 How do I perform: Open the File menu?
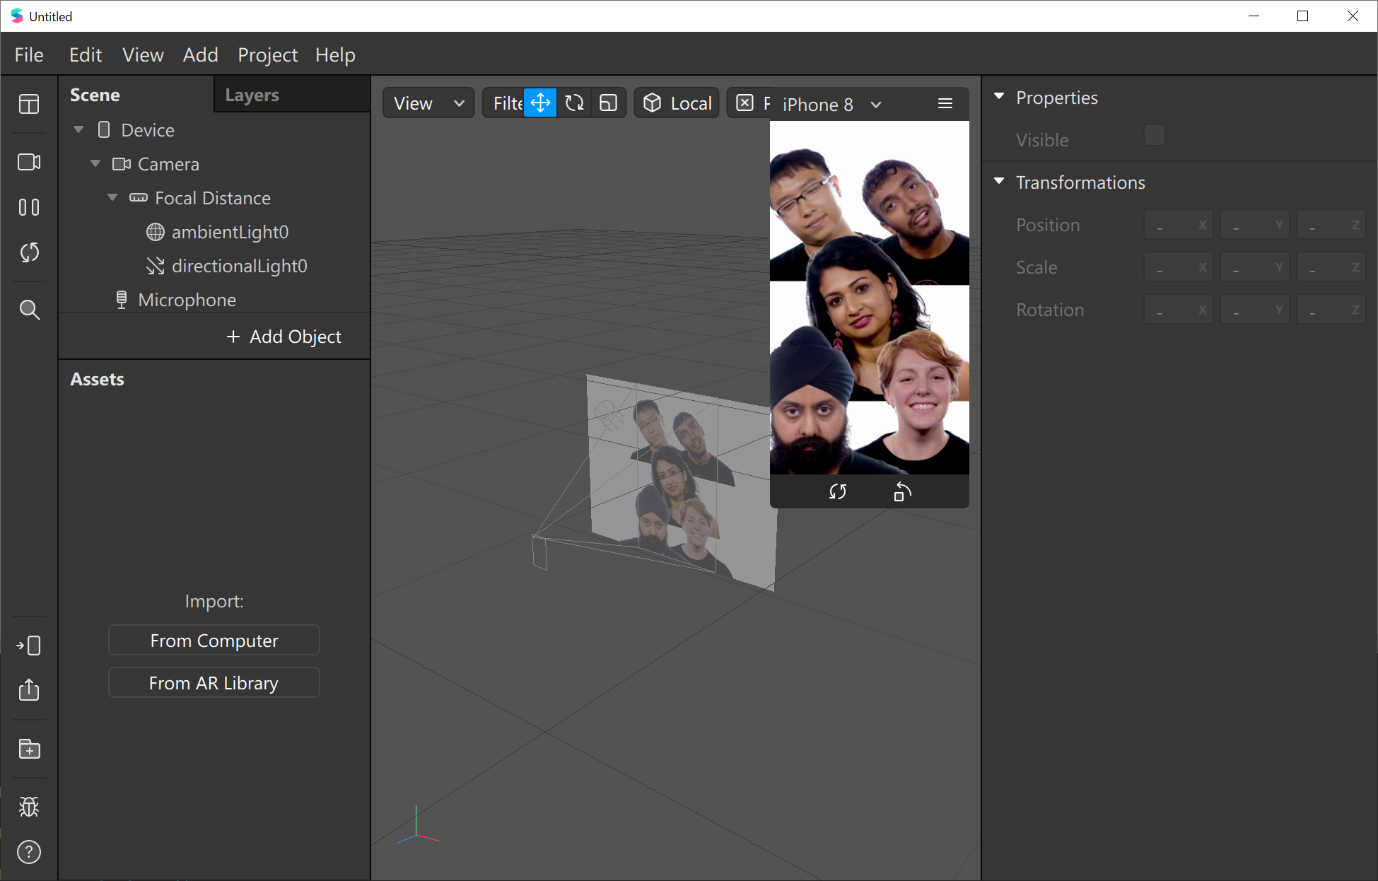[x=29, y=55]
